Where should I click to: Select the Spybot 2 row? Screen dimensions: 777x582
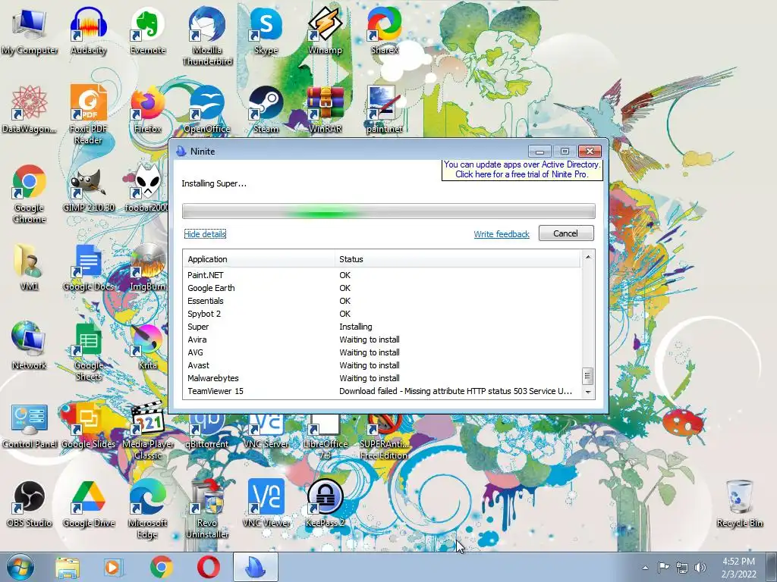(382, 314)
